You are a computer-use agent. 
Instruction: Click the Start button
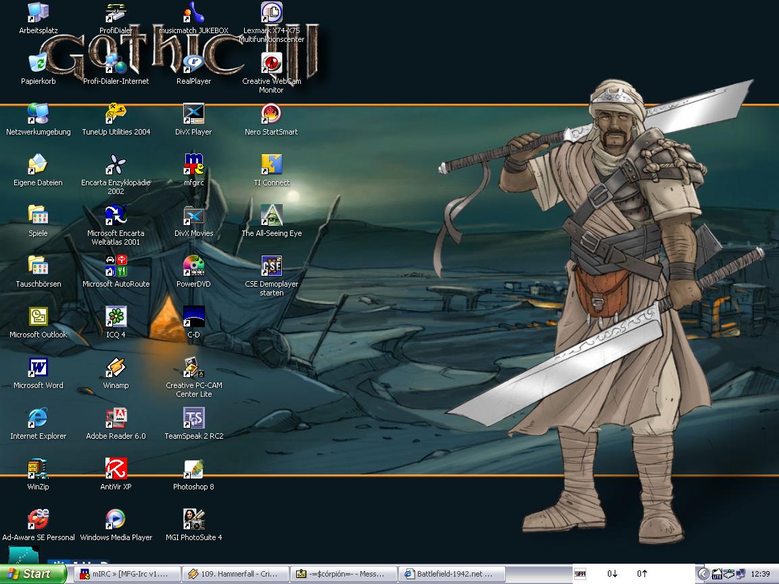[x=32, y=574]
